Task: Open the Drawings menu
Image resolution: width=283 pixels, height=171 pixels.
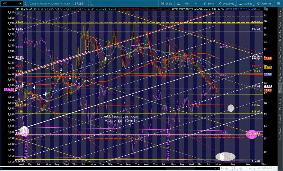Action: 226,4
